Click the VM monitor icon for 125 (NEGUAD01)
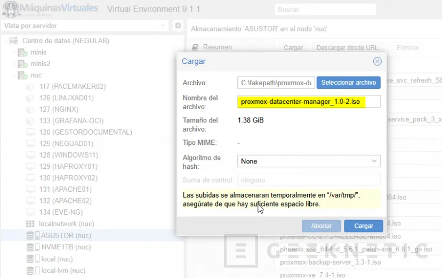Screen dimensions: 442x278 [x=30, y=144]
